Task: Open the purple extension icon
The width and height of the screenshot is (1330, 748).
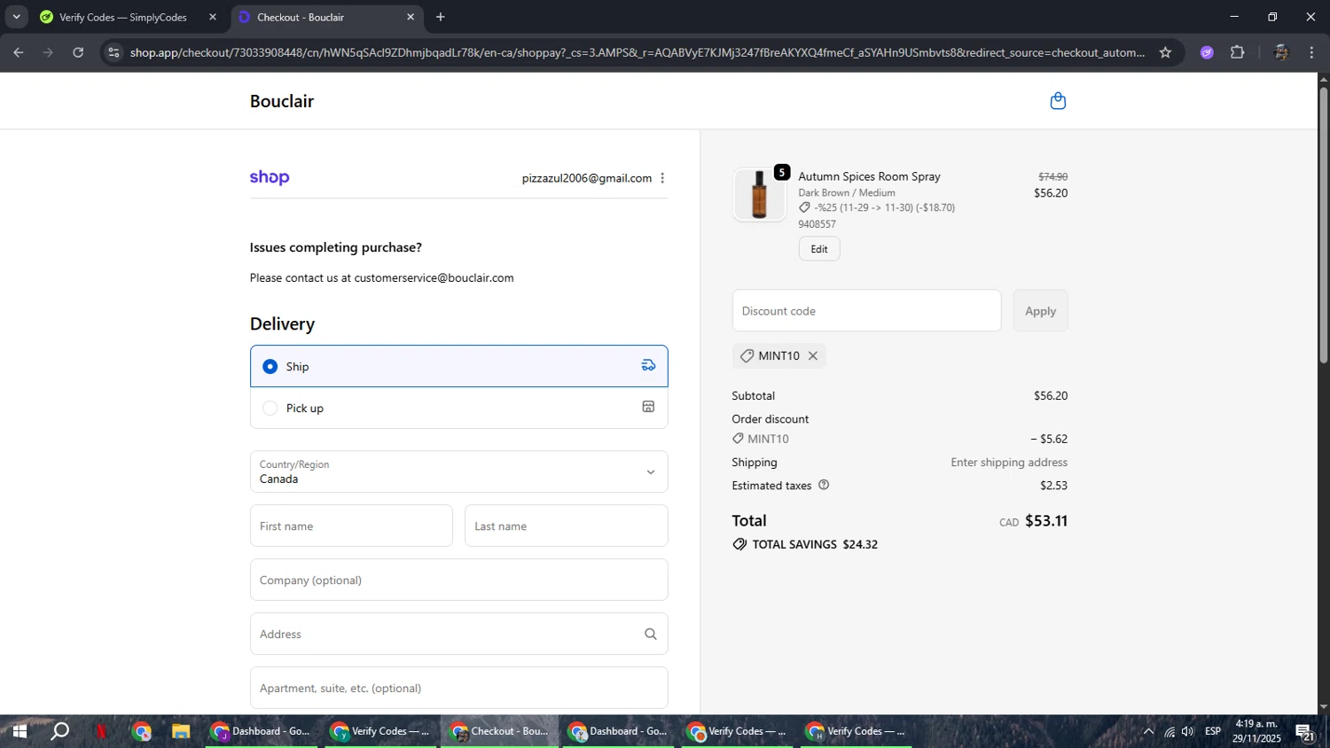Action: tap(1207, 52)
